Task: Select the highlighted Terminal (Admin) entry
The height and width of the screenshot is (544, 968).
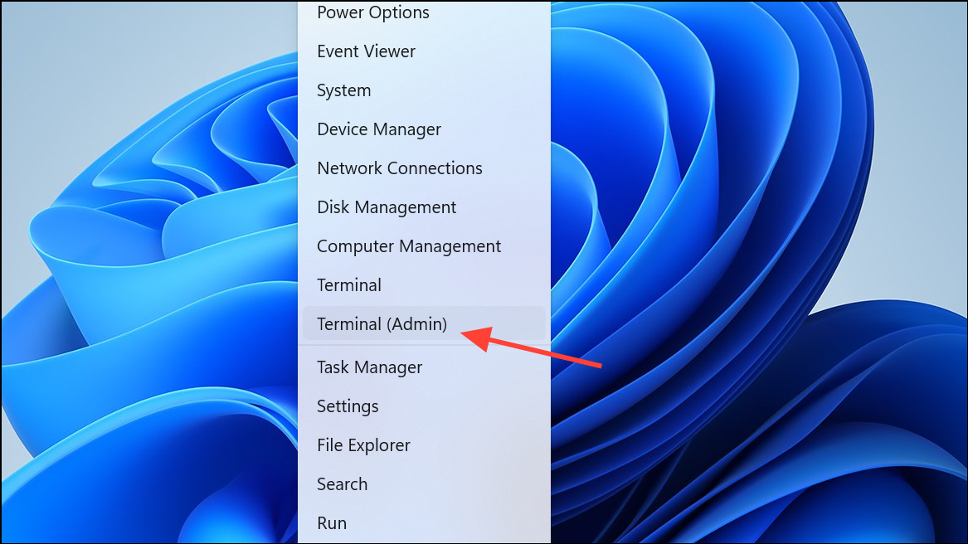Action: click(424, 323)
